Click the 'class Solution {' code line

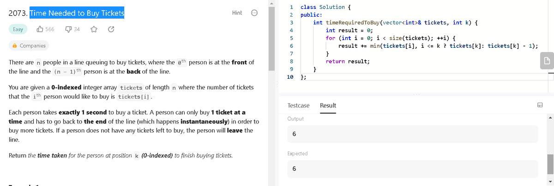[x=325, y=7]
